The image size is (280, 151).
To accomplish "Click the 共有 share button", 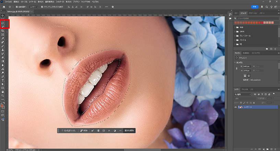I will tap(254, 7).
